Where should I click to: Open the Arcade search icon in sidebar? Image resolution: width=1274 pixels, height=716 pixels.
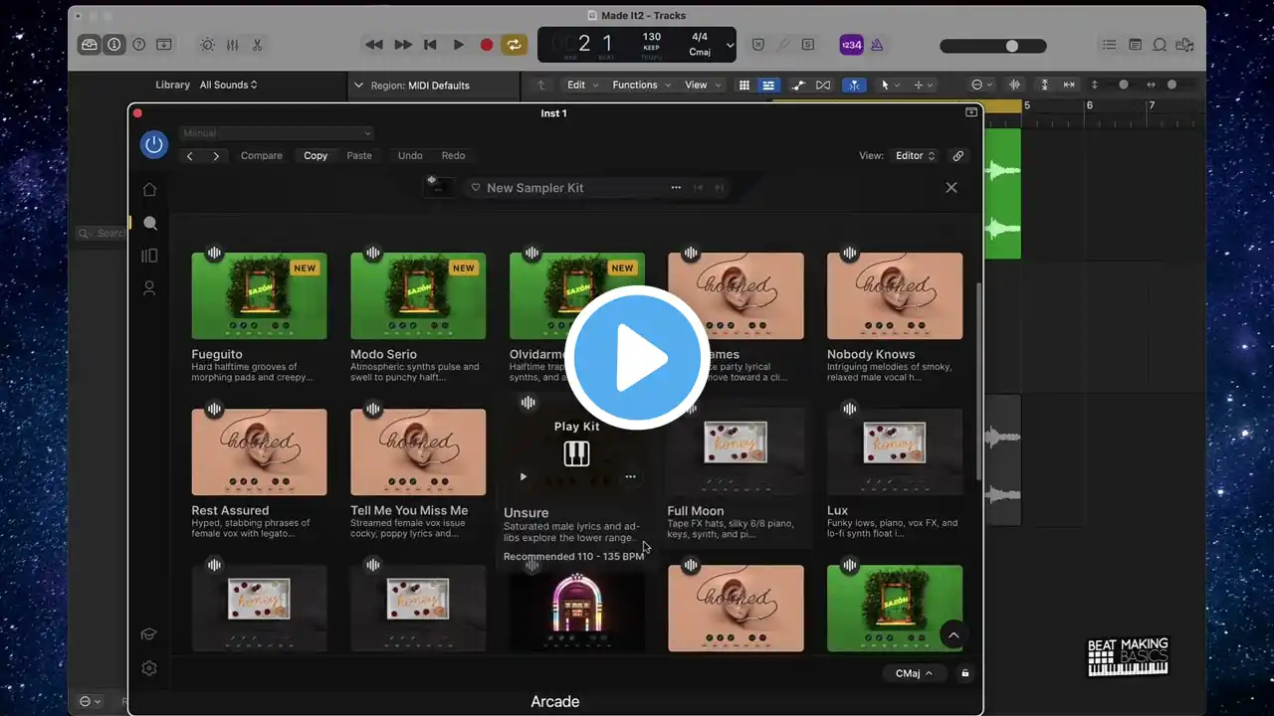pos(149,223)
